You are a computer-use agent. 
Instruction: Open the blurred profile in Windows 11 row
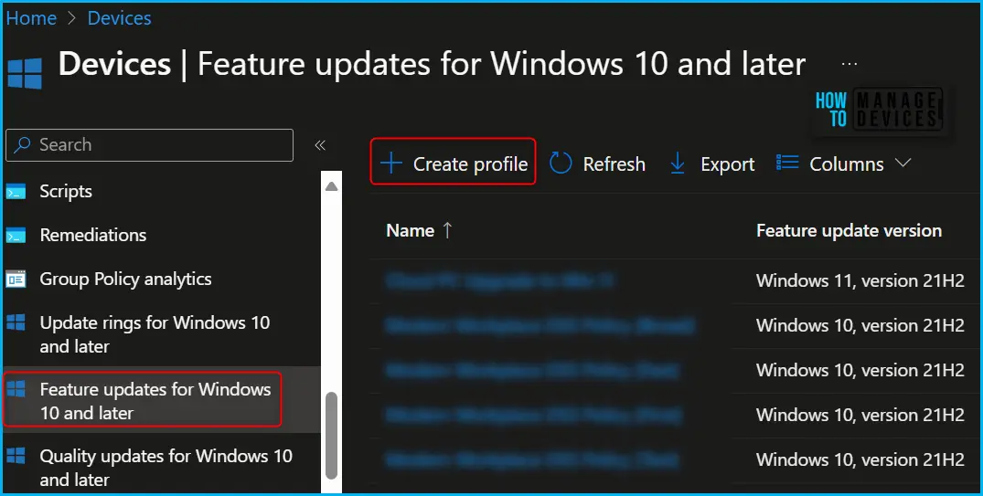499,280
